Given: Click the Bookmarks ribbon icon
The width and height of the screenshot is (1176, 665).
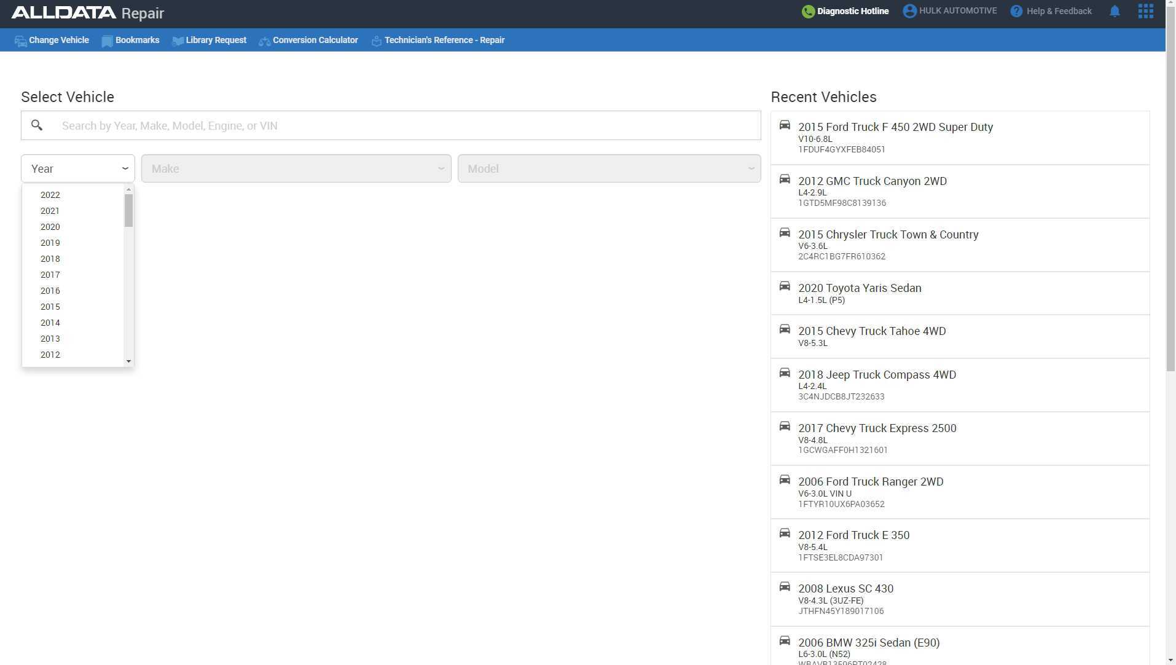Looking at the screenshot, I should [x=107, y=41].
